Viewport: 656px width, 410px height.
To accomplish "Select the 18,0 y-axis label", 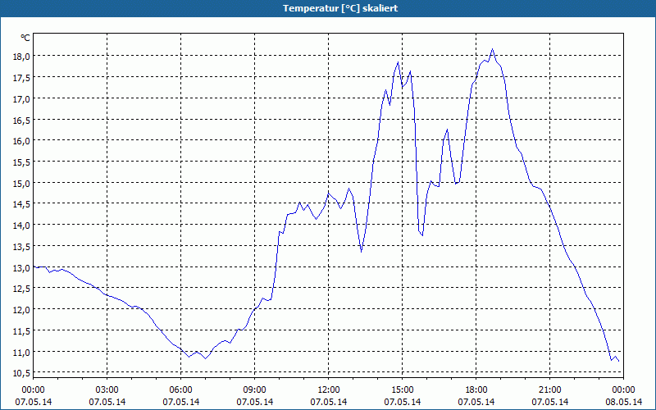I will click(x=21, y=56).
